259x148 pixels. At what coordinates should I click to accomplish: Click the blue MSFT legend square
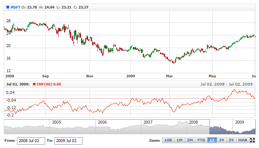(7, 7)
